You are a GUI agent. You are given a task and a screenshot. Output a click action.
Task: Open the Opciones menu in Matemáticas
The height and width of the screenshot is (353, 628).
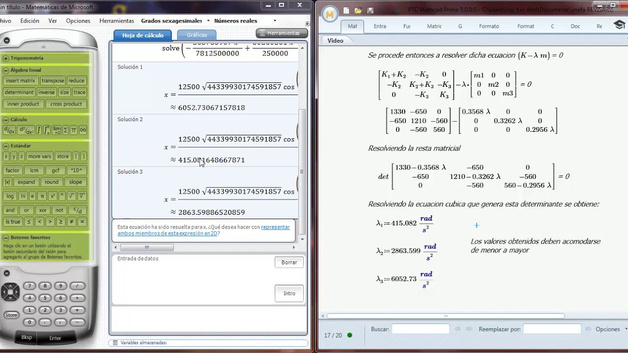click(78, 21)
